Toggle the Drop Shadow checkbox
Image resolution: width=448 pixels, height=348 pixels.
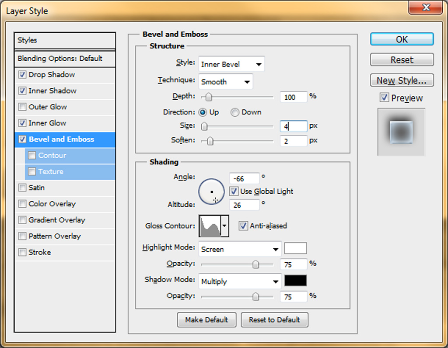tap(22, 75)
